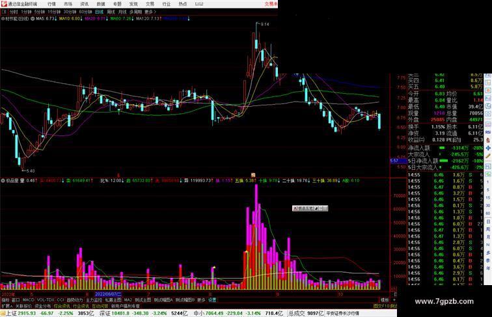Screen dimensions: 492x317
Task: Click the RSI indicator icon in right sidebar
Action: pos(488,132)
